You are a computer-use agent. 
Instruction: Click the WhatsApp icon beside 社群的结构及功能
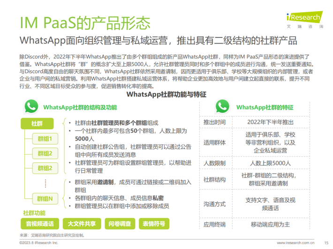[x=31, y=106]
